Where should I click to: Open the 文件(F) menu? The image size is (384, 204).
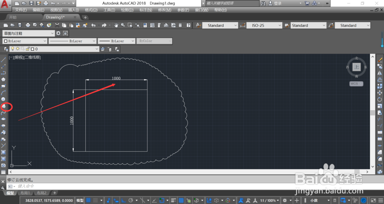coord(21,10)
